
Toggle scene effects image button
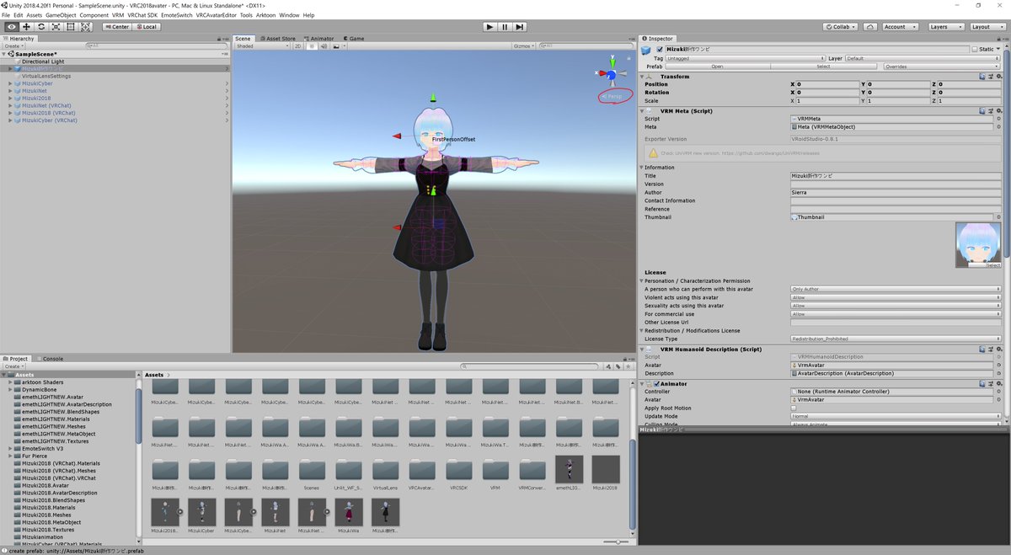(x=337, y=46)
